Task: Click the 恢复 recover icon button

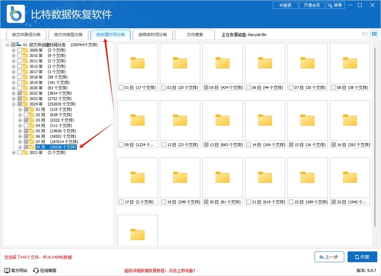Action: coord(360,256)
